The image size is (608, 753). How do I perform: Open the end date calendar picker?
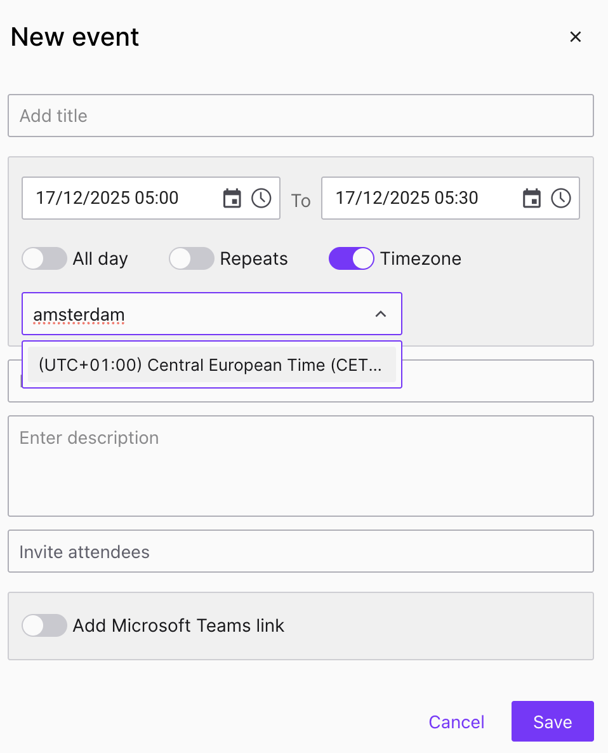532,198
